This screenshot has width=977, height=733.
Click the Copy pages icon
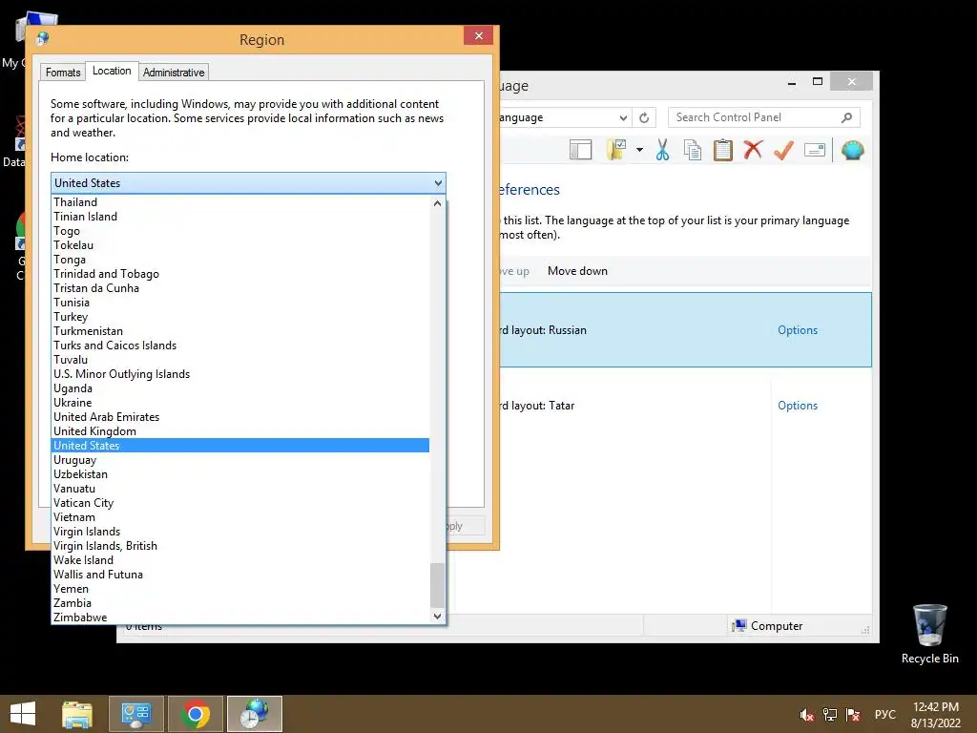[x=693, y=150]
